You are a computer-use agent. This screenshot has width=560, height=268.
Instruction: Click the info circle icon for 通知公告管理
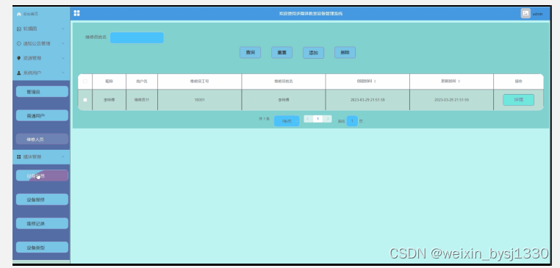click(x=19, y=43)
